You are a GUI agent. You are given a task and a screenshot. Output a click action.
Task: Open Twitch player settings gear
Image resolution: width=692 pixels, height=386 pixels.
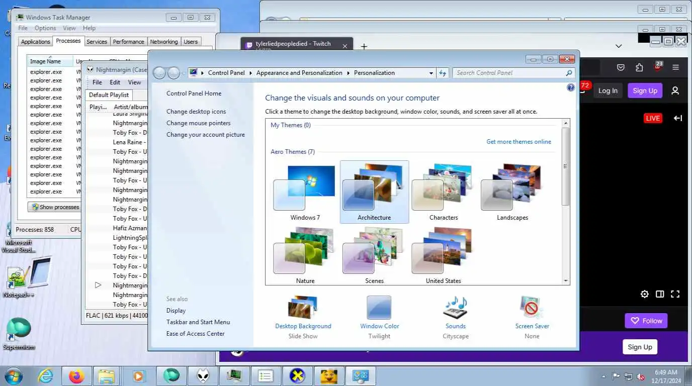[x=645, y=294]
